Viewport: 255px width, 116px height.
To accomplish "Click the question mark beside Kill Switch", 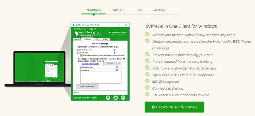I will tap(114, 53).
